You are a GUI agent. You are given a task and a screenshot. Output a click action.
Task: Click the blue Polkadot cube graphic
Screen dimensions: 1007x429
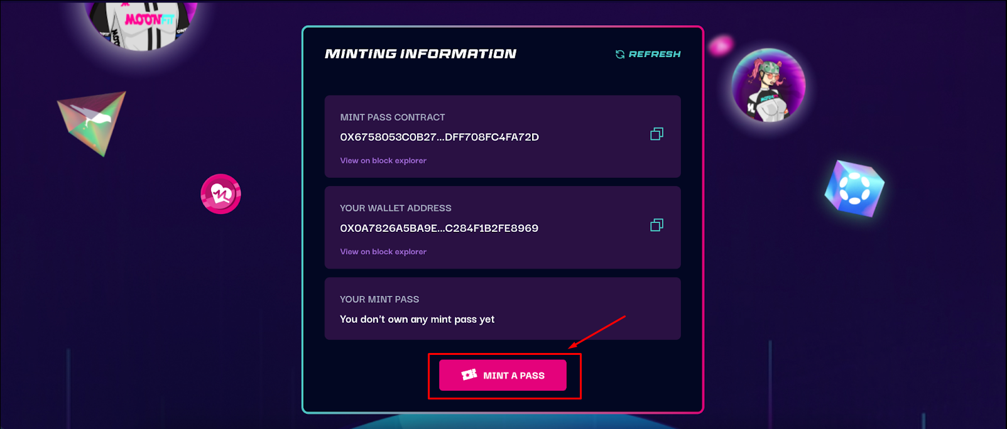(854, 188)
